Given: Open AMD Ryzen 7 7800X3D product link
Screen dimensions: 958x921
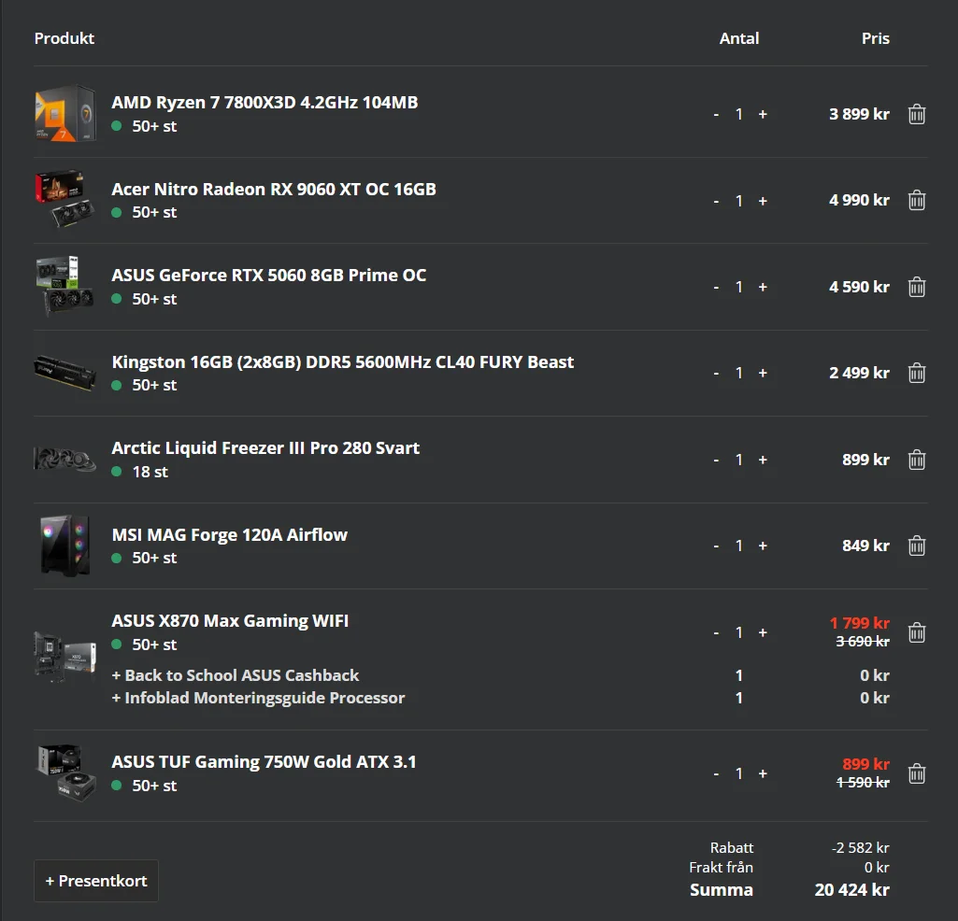Looking at the screenshot, I should 265,102.
